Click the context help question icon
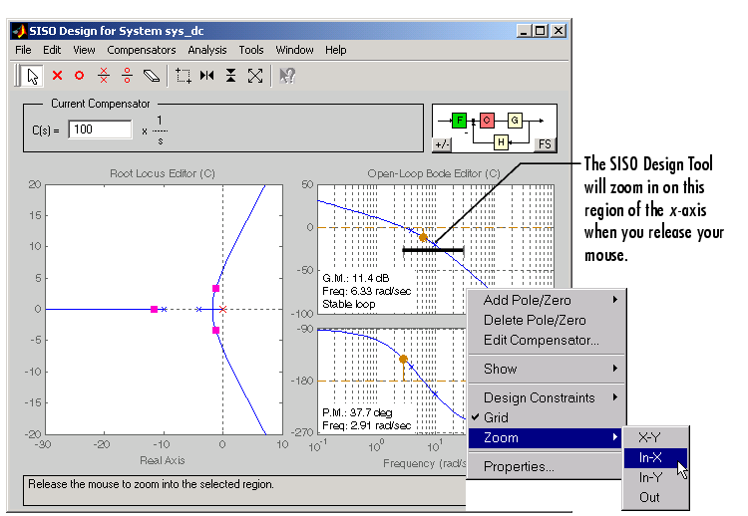This screenshot has height=516, width=748. pyautogui.click(x=287, y=76)
